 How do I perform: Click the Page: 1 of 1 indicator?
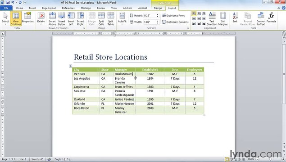coord(8,159)
